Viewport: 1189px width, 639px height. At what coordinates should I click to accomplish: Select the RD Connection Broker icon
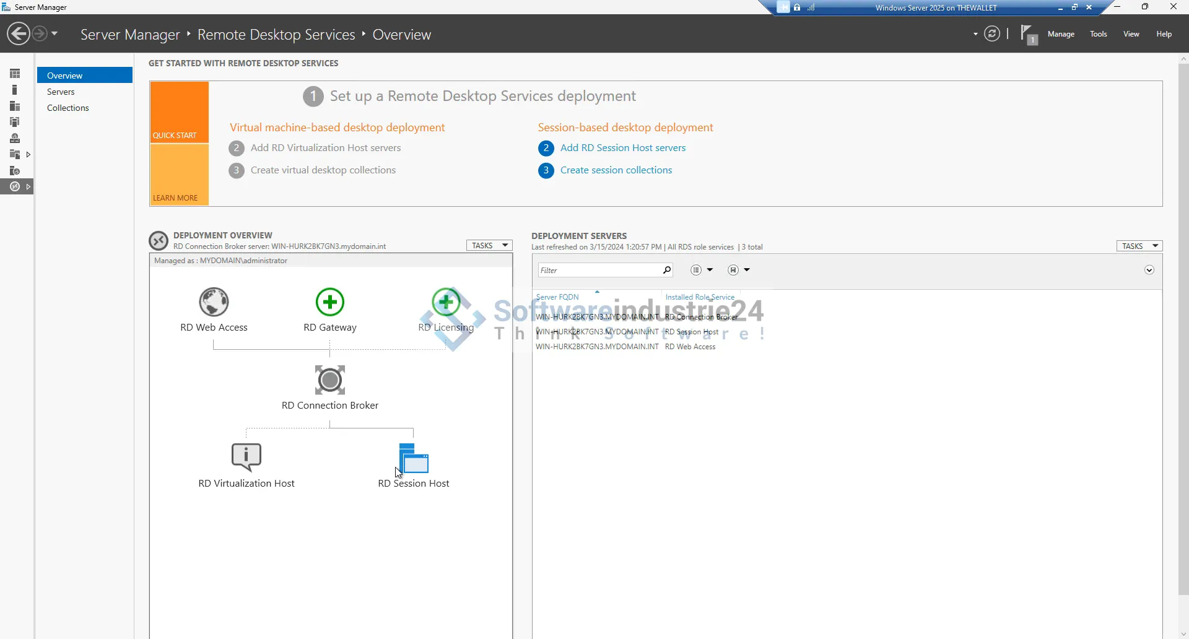point(329,380)
